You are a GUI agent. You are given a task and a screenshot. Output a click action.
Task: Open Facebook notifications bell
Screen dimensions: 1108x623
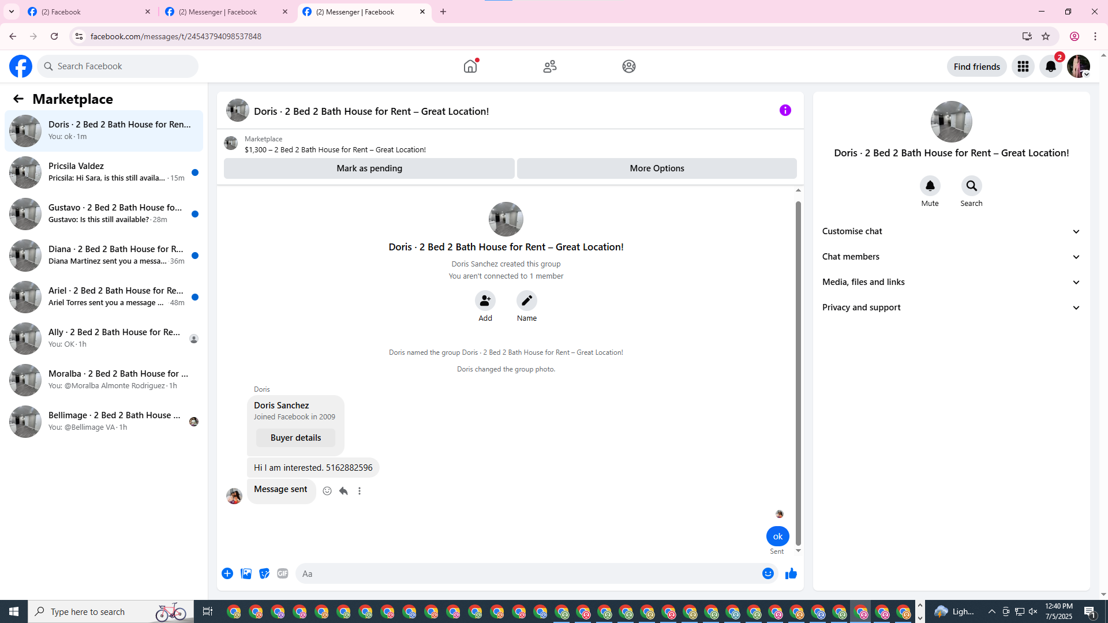pyautogui.click(x=1051, y=66)
